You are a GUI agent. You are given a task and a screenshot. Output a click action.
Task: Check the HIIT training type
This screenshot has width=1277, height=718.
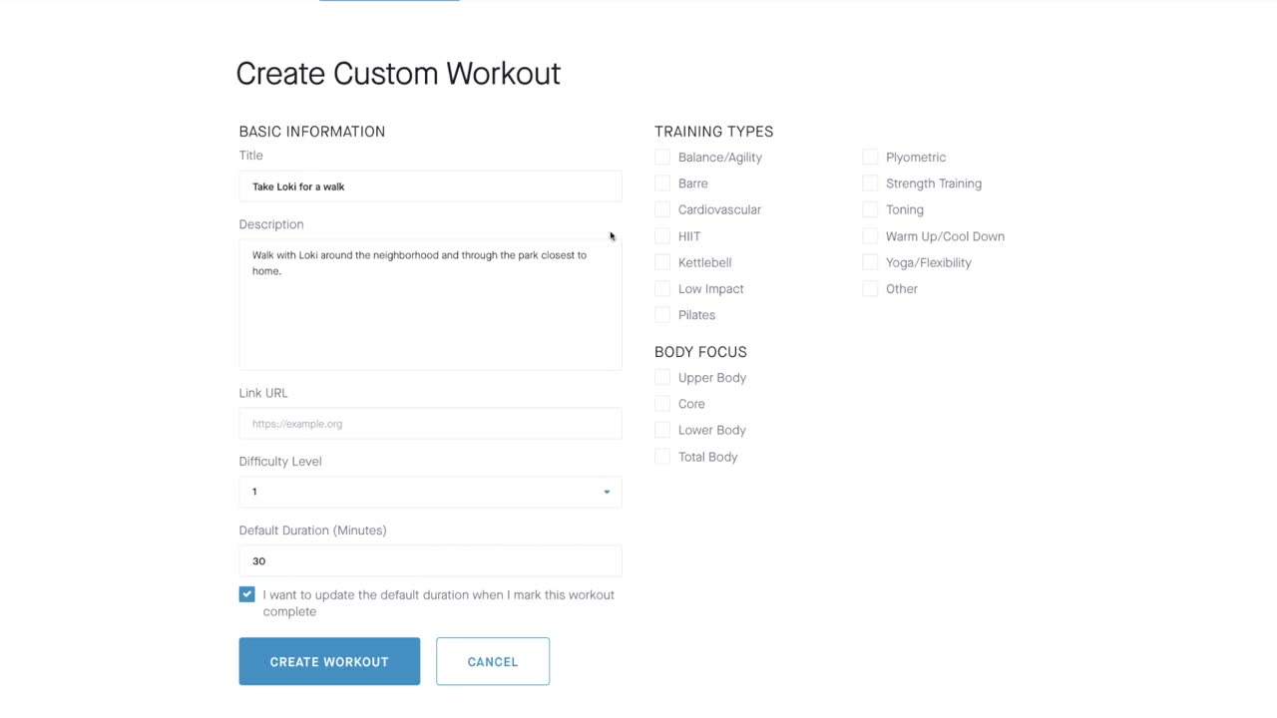click(x=662, y=236)
